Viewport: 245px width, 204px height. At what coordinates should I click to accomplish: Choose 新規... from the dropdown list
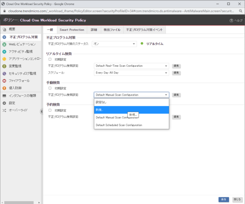[131, 110]
